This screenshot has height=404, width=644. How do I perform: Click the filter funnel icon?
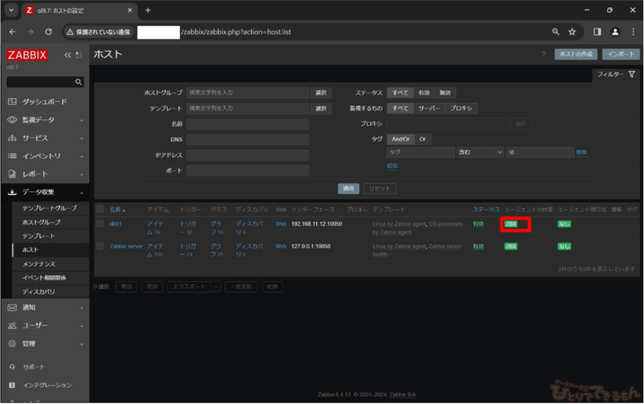[x=631, y=75]
